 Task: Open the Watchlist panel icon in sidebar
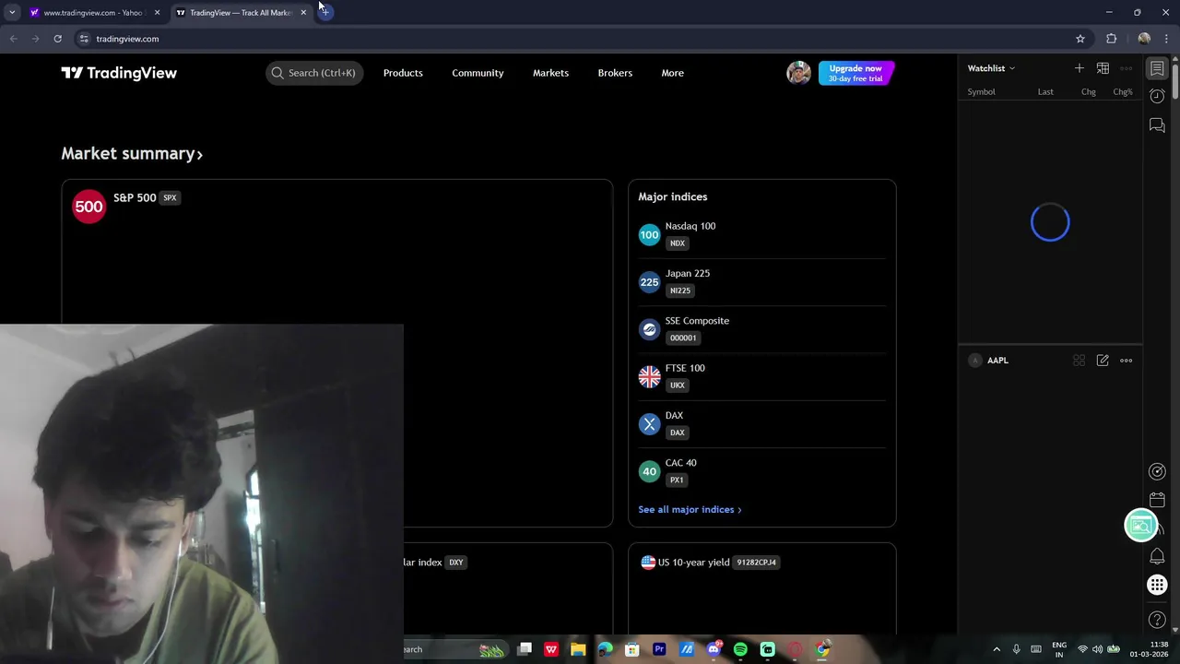click(1157, 69)
